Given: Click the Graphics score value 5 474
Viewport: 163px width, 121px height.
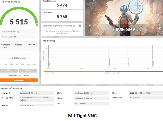Looking at the screenshot, I should pos(62,5).
